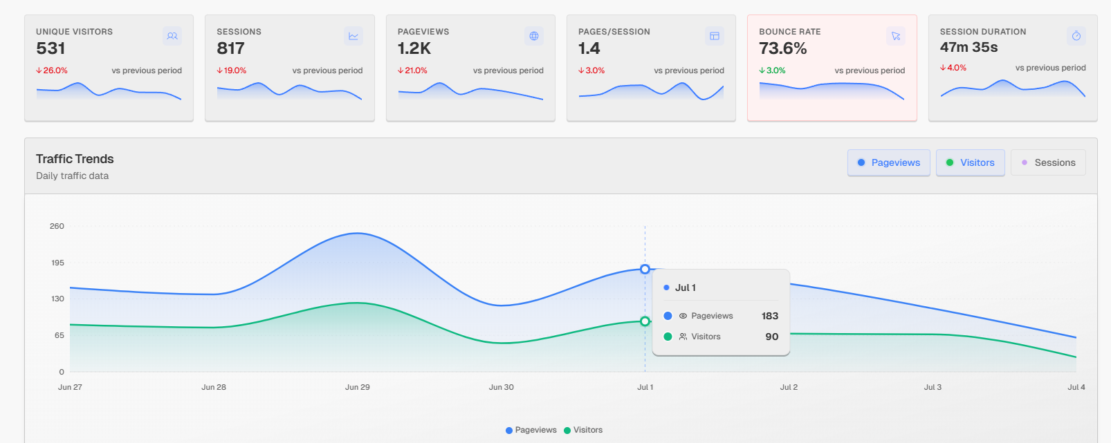The height and width of the screenshot is (443, 1111).
Task: Click the Visitors people icon in tooltip
Action: 683,337
